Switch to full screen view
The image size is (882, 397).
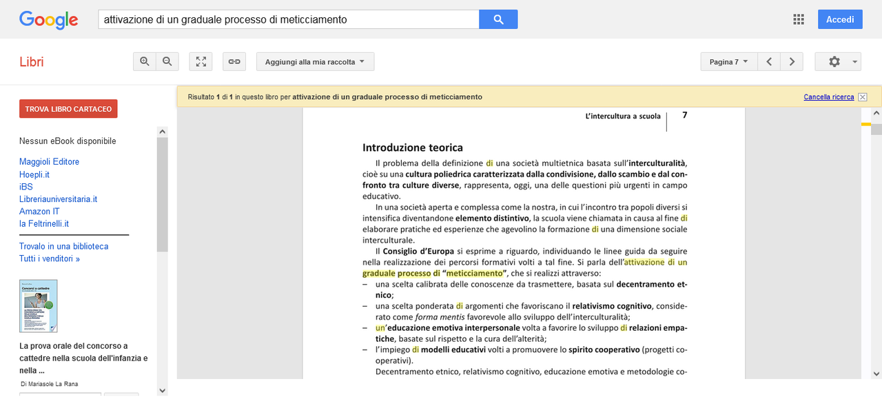[201, 61]
